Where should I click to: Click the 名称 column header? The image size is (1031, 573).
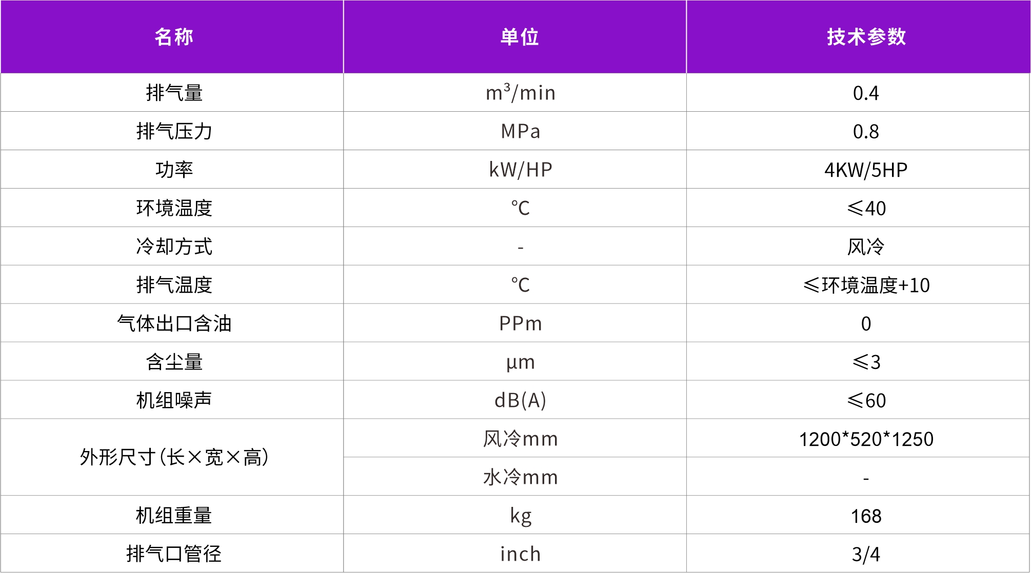173,37
